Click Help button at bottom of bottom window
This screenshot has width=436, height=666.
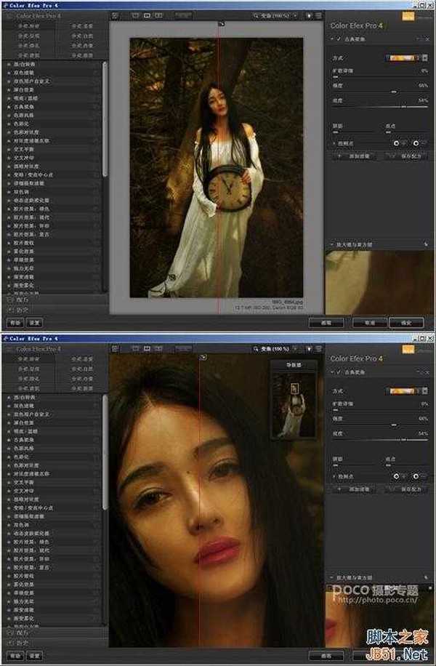click(x=15, y=656)
